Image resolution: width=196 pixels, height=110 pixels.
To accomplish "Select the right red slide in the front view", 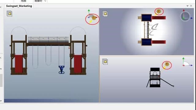I will (78, 64).
